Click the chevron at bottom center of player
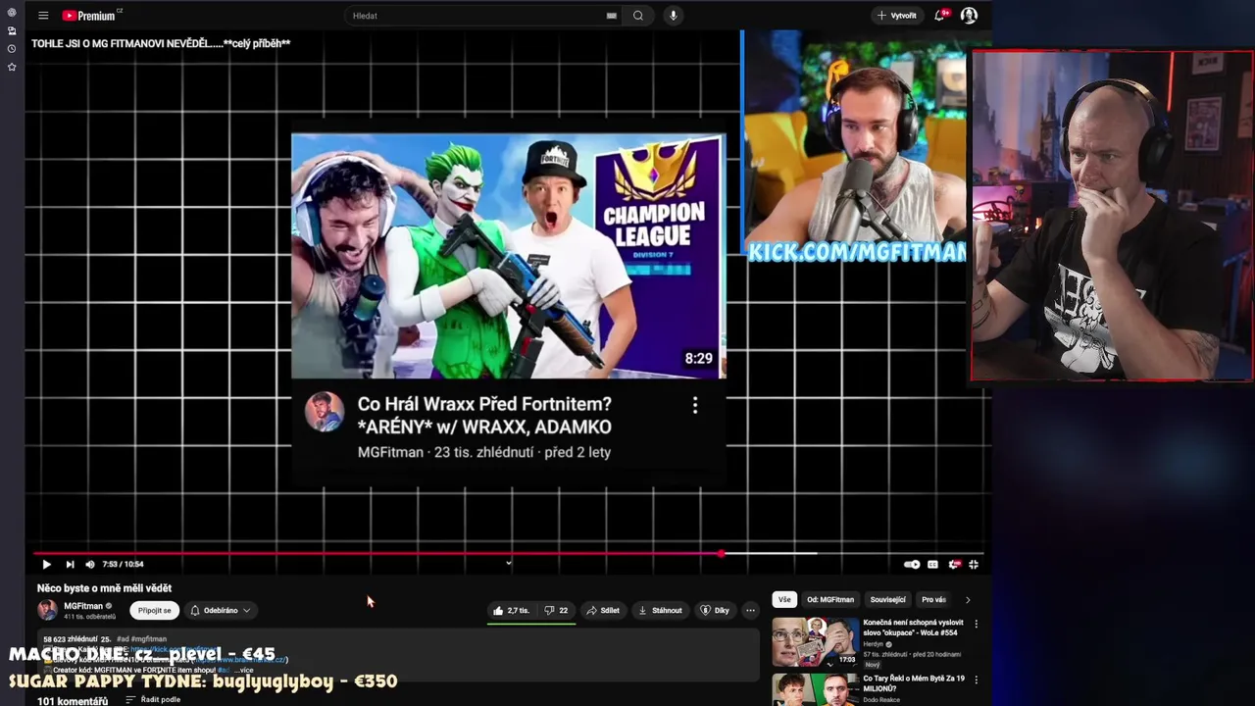 508,563
